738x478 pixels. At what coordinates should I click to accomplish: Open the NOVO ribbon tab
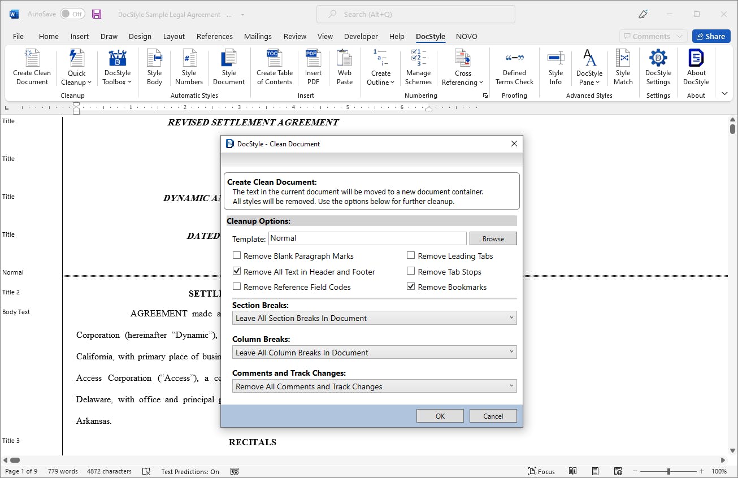tap(467, 36)
